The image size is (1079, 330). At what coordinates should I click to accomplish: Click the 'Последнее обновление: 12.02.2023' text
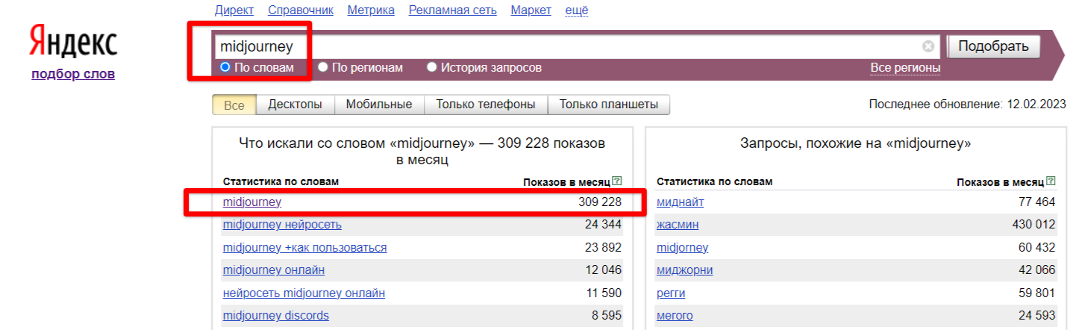tap(969, 105)
